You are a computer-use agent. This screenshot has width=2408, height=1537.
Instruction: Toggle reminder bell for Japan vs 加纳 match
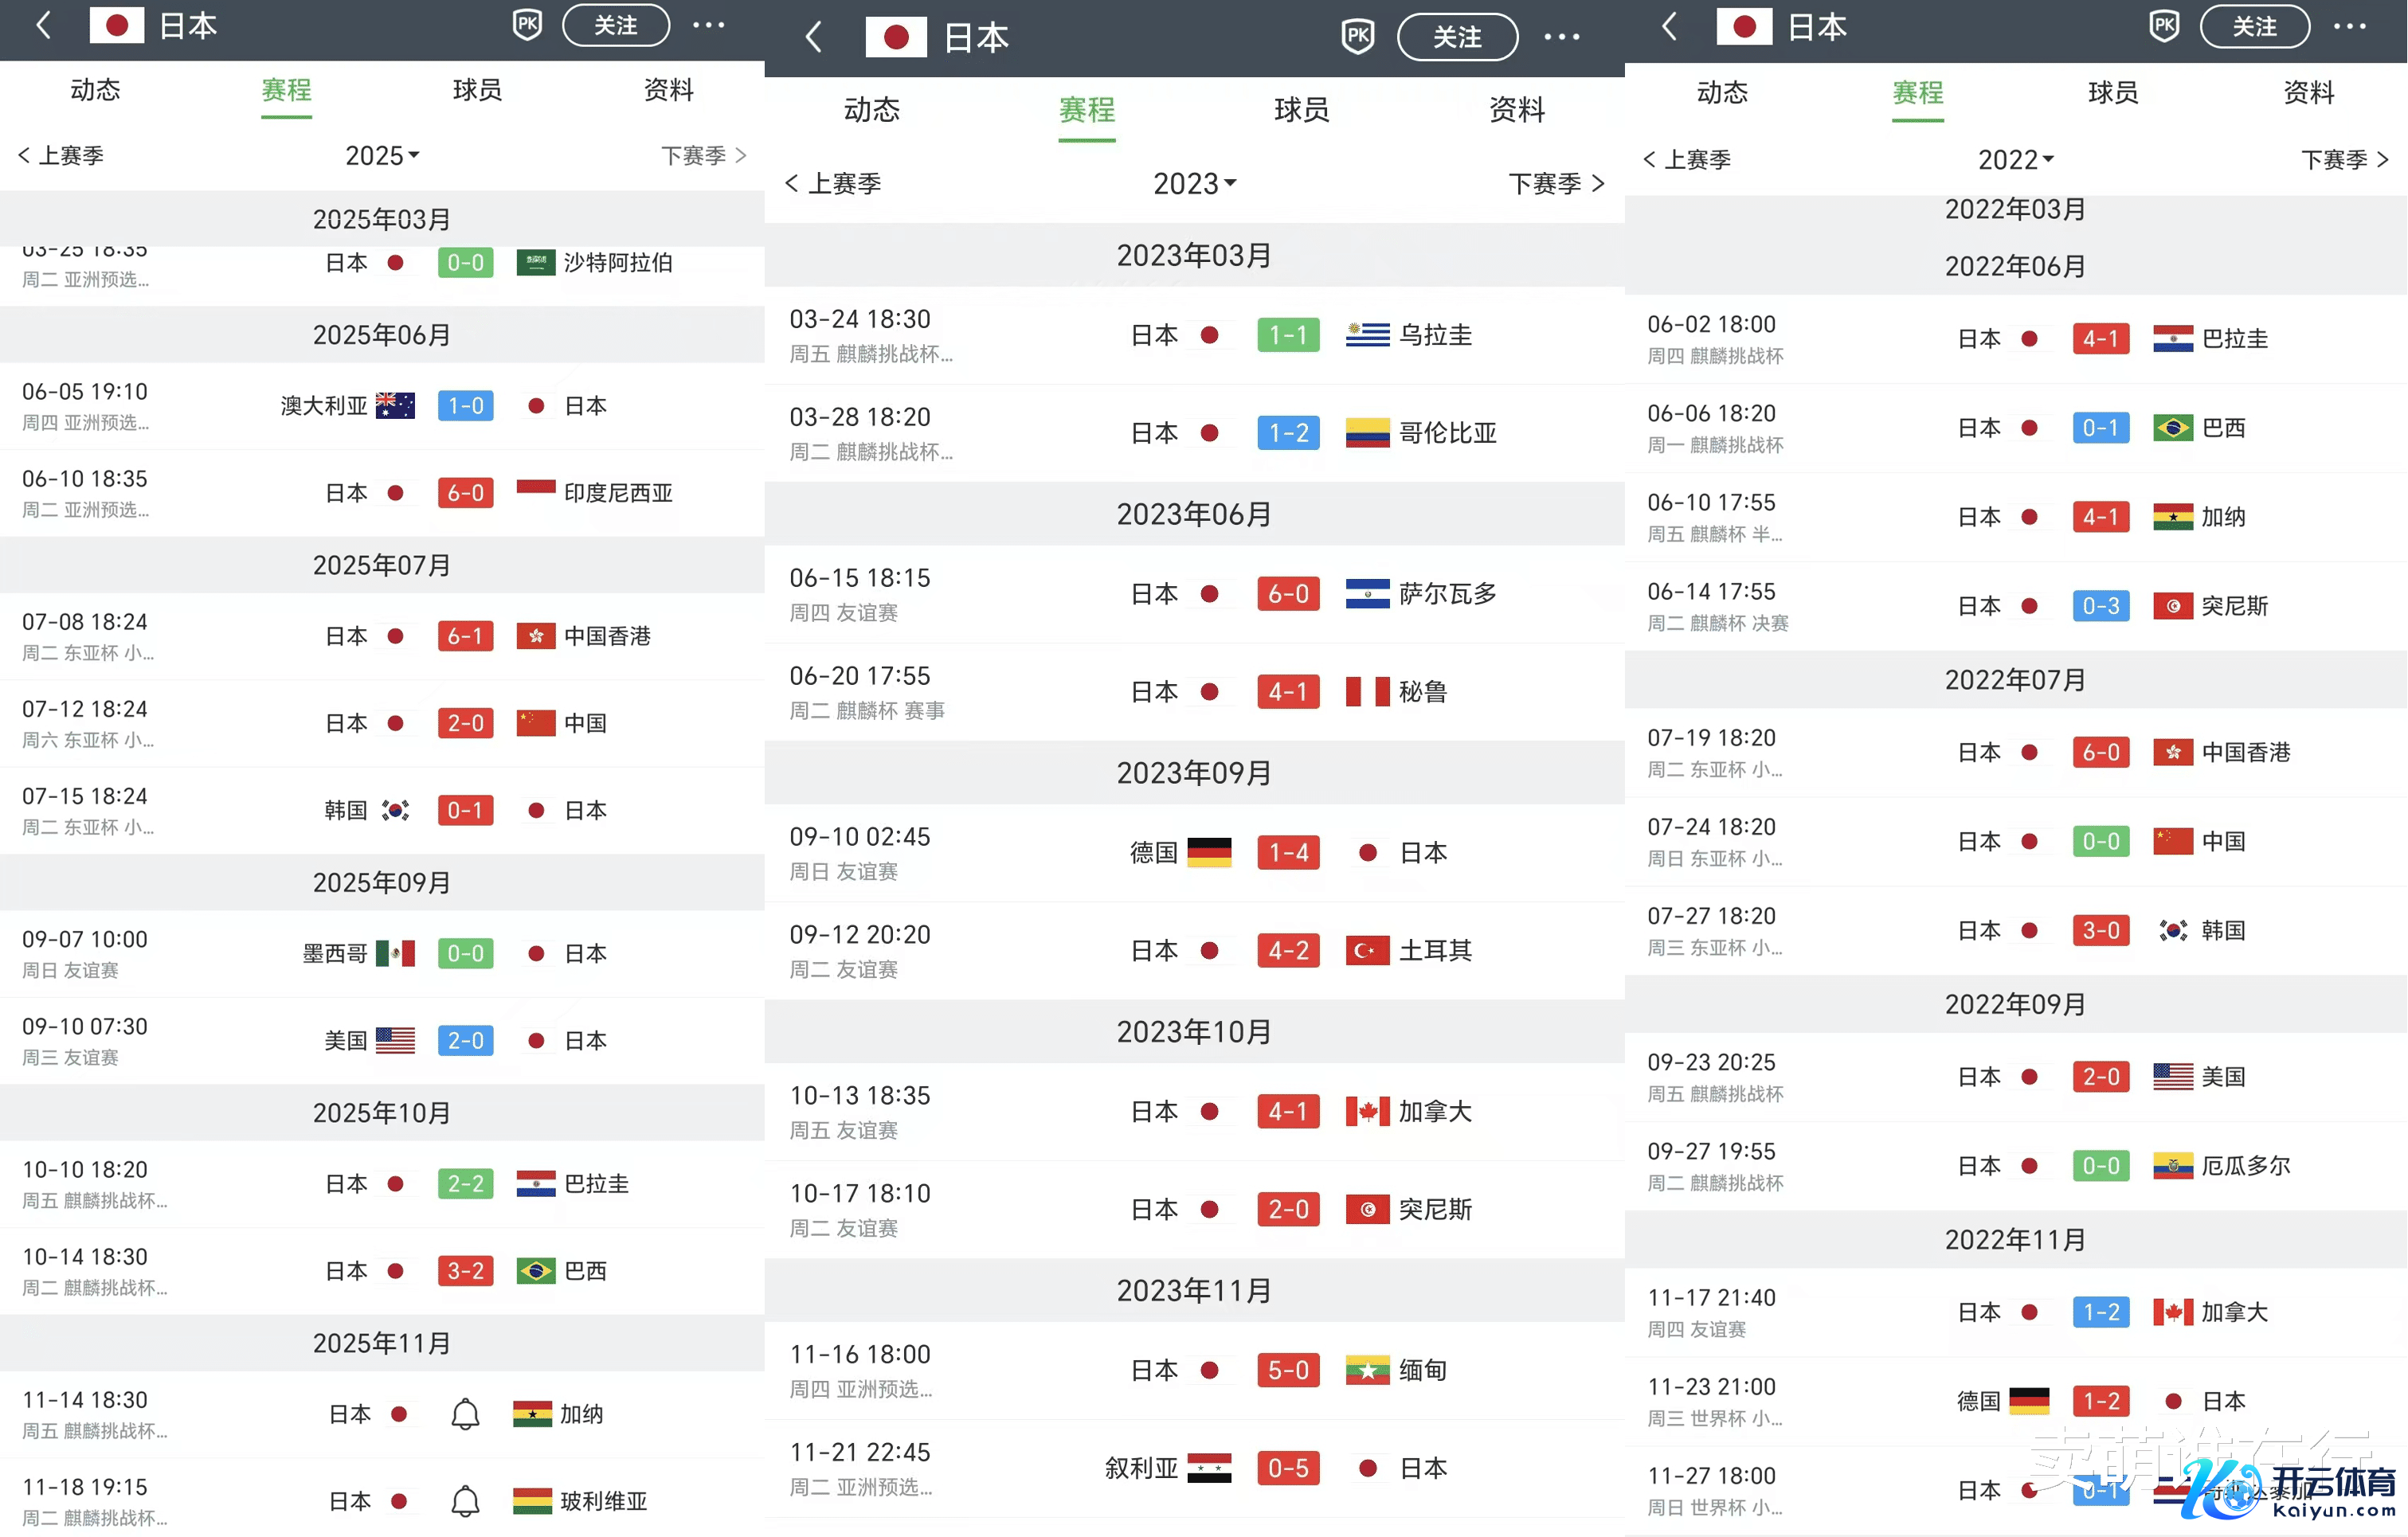[x=465, y=1414]
